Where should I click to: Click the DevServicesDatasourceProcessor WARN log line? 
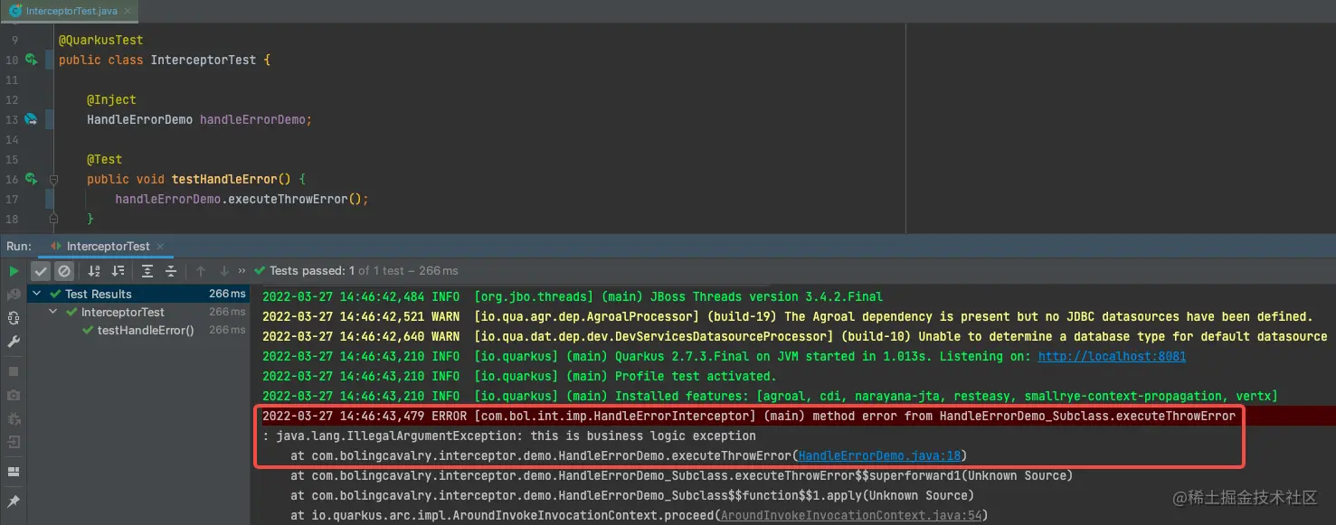tap(795, 336)
